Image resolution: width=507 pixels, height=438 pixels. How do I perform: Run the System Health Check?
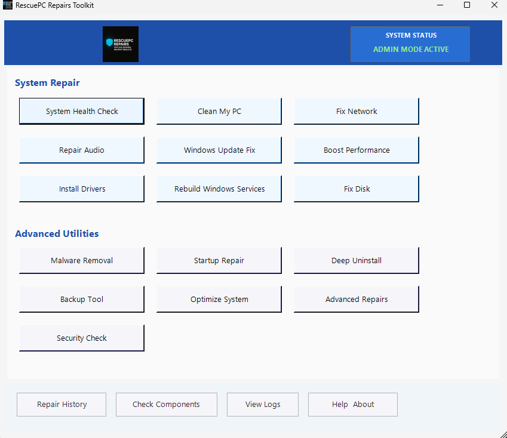point(82,111)
